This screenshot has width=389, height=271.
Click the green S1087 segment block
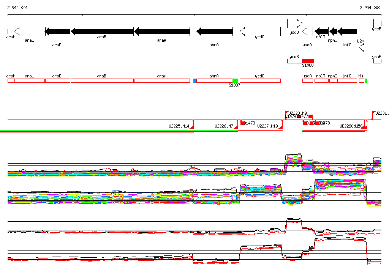[235, 80]
